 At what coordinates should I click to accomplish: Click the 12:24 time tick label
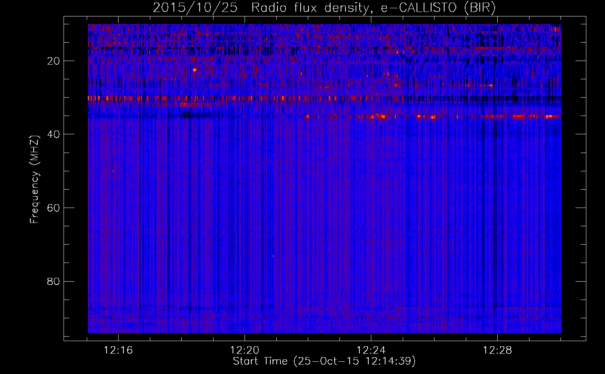point(371,350)
